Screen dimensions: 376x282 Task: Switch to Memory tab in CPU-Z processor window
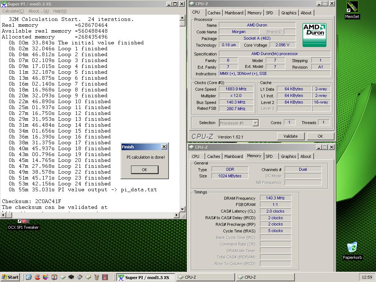tap(254, 13)
